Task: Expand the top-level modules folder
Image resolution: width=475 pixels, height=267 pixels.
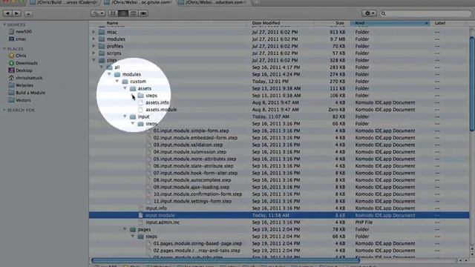Action: point(94,39)
